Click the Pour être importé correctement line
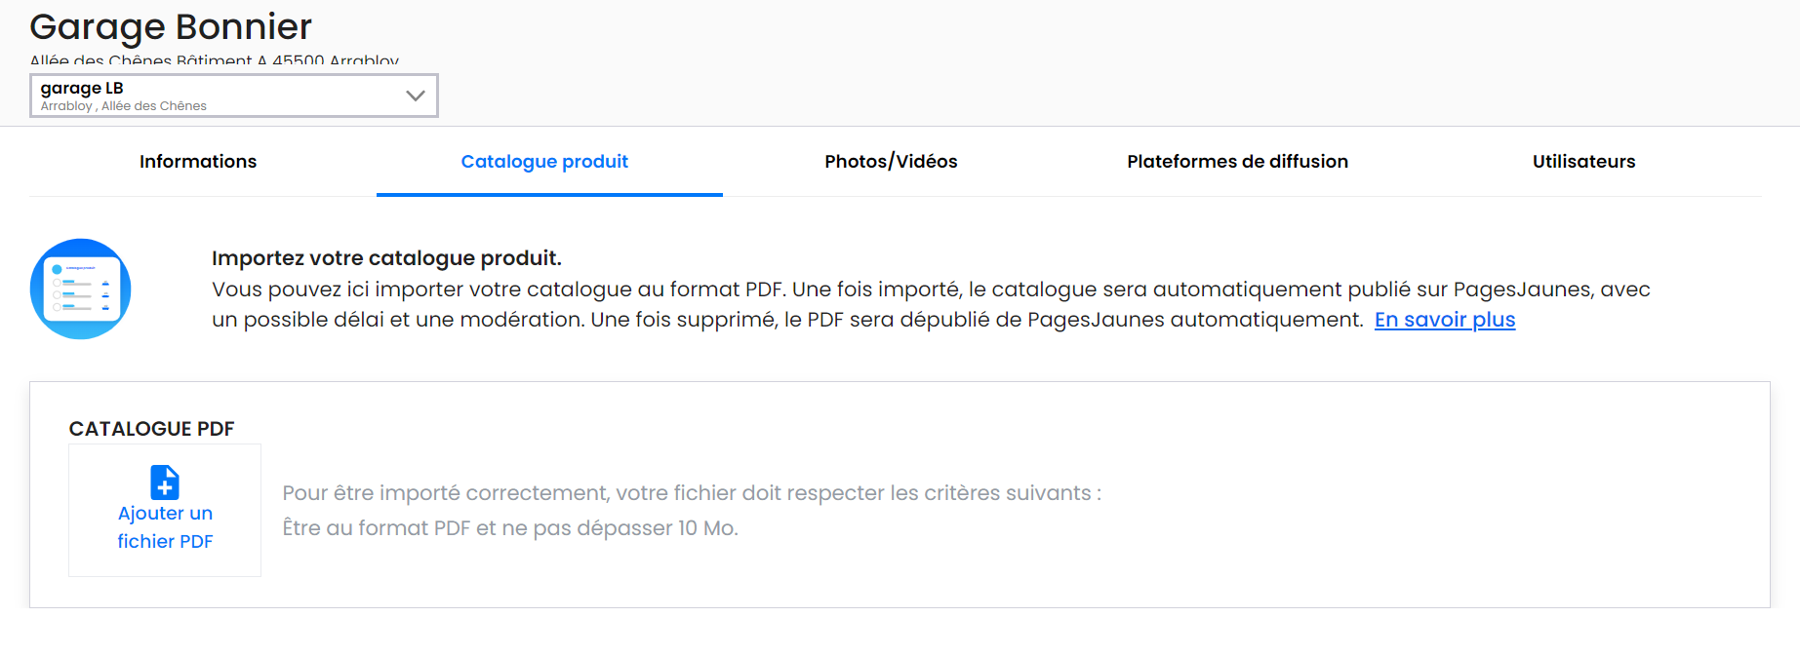Viewport: 1800px width, 656px height. [x=692, y=493]
